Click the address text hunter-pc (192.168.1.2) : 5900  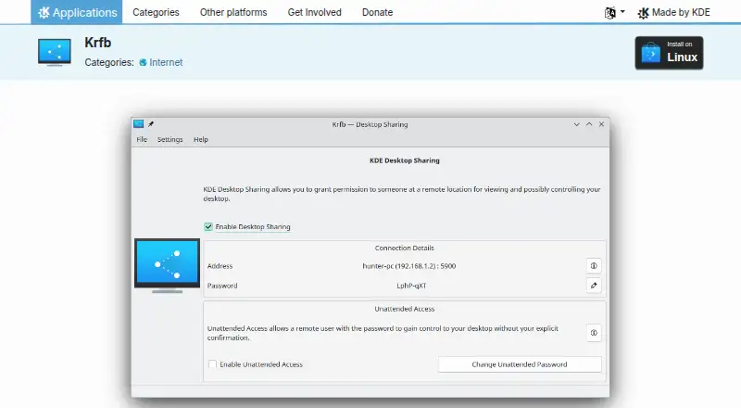pyautogui.click(x=409, y=266)
